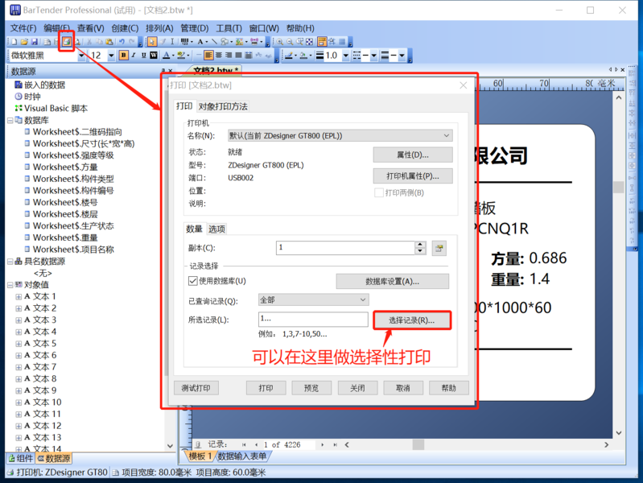Click the Select Records button
This screenshot has width=643, height=483.
(412, 320)
